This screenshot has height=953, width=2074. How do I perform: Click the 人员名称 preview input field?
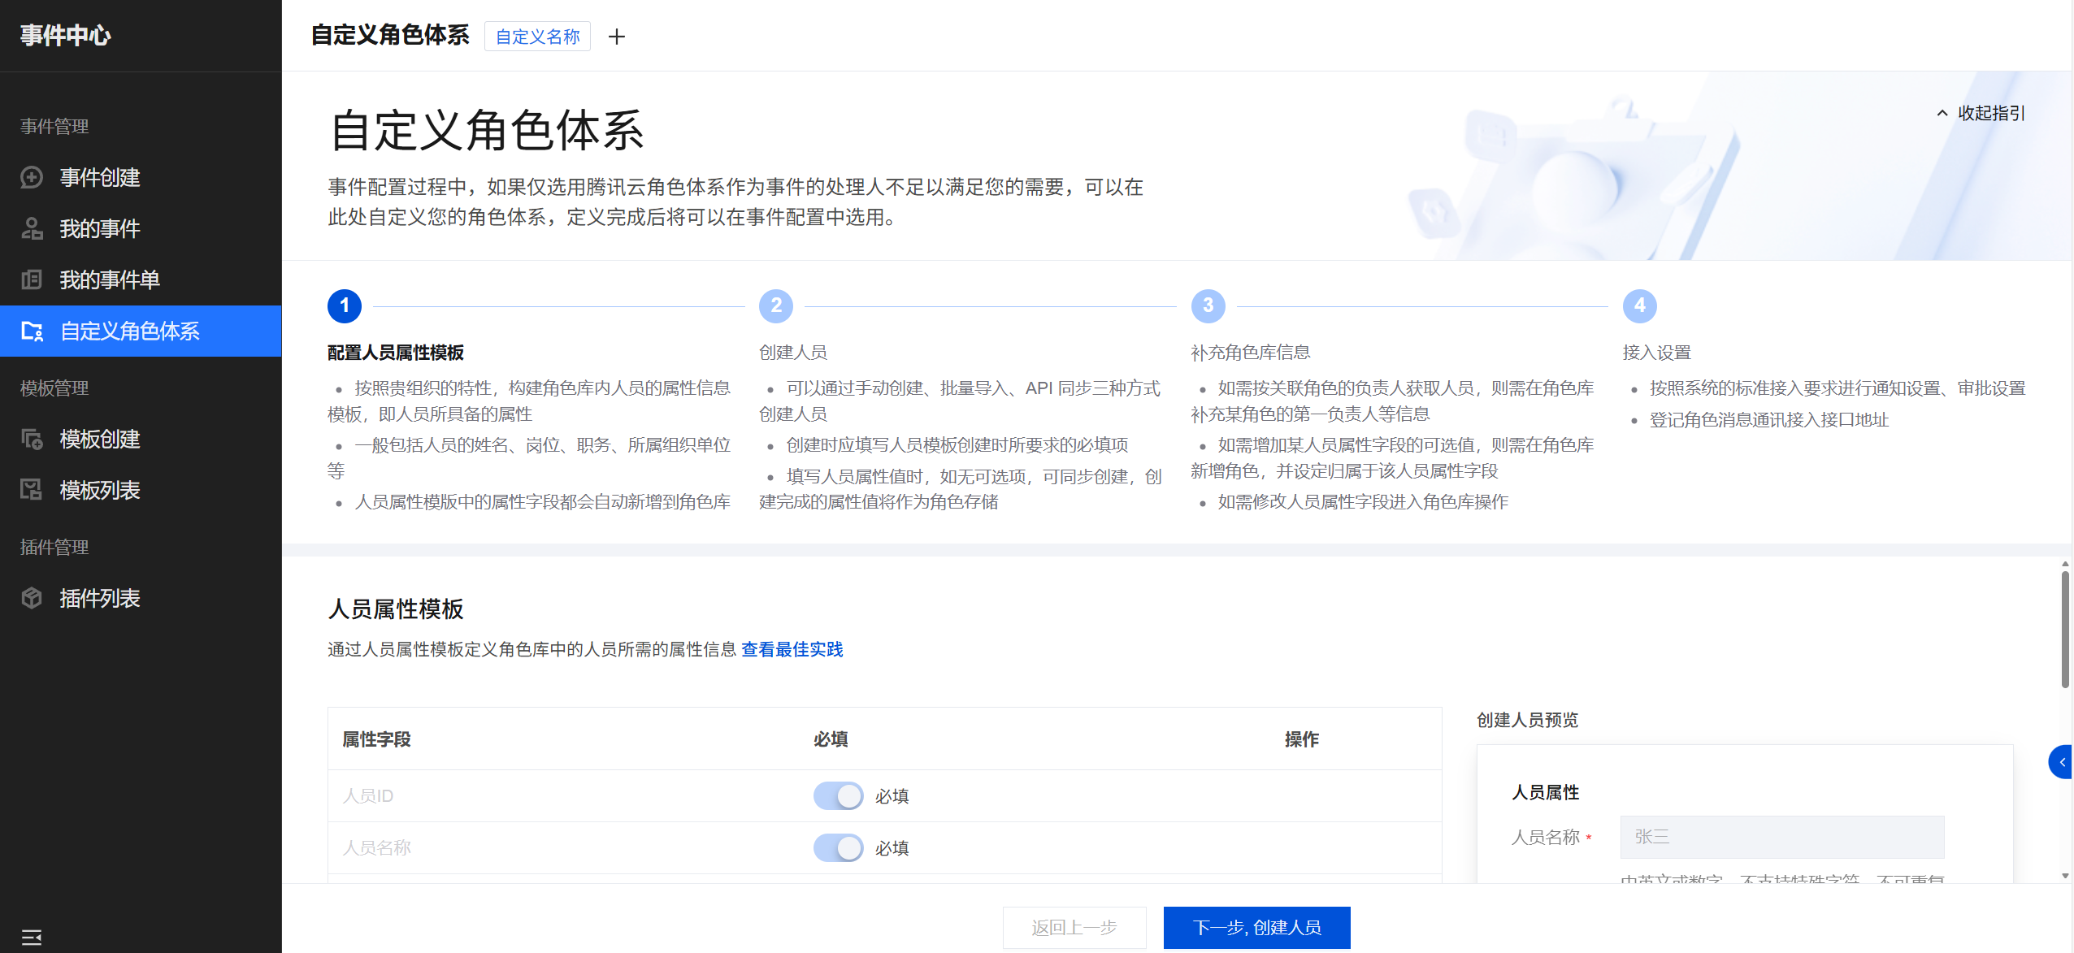(1781, 837)
